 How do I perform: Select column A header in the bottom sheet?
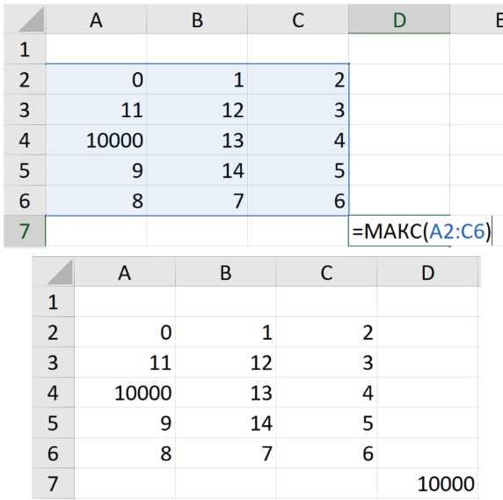125,272
